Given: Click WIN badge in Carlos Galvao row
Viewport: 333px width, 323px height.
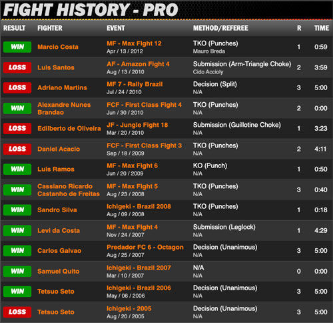Looking at the screenshot, I should [17, 251].
